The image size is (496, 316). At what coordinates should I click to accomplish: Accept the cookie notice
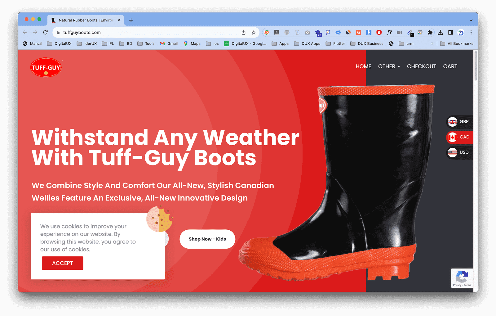[x=62, y=263]
